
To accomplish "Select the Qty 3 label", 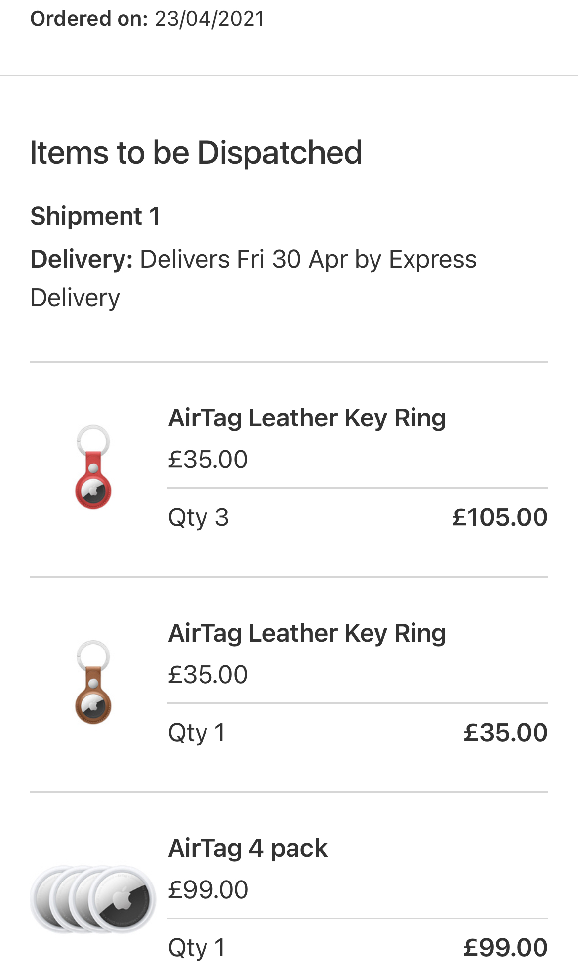I will point(198,518).
